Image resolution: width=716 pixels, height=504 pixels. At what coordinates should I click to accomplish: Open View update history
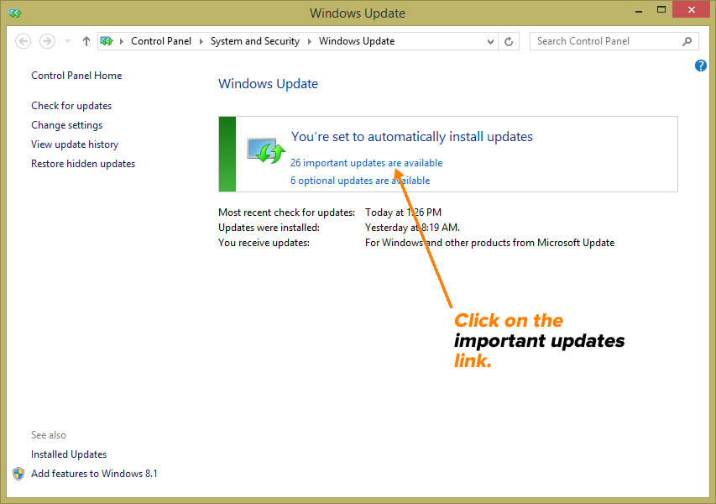(x=75, y=144)
